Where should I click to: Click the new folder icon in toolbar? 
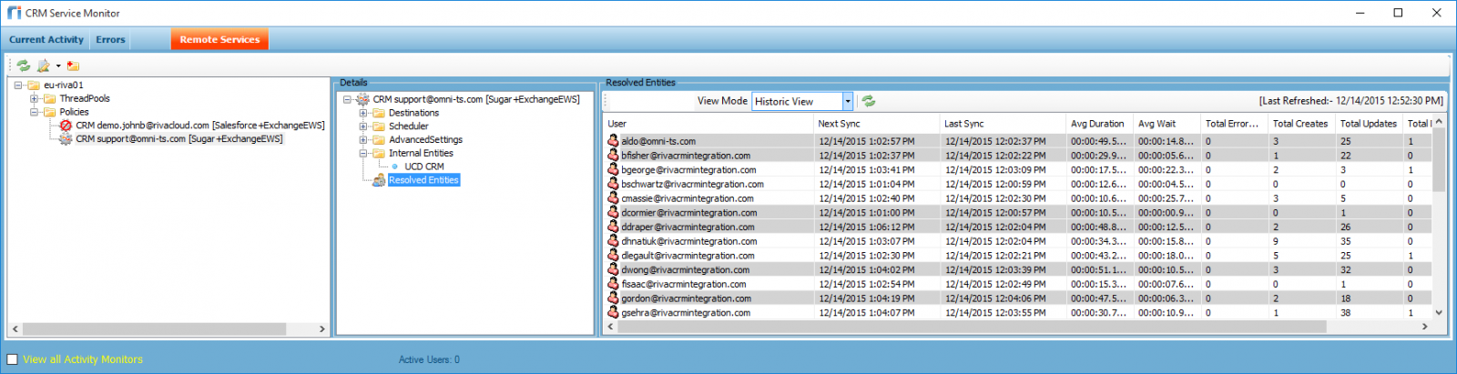click(x=74, y=66)
